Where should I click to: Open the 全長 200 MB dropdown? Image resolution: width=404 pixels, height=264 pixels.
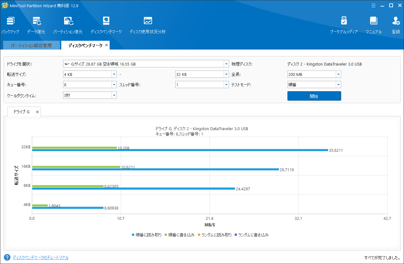click(x=338, y=74)
